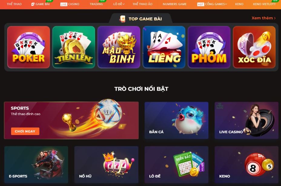The width and height of the screenshot is (281, 186).
Task: Expand the Lô Đề dropdown menu
Action: pos(119,4)
